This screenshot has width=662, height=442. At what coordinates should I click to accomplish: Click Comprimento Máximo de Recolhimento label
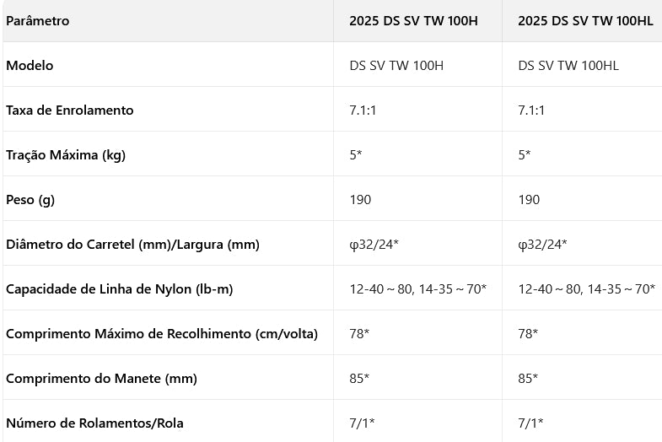pos(162,333)
